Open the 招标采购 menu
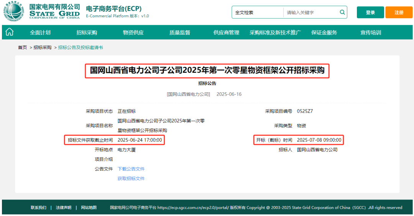This screenshot has height=216, width=414. click(x=87, y=33)
